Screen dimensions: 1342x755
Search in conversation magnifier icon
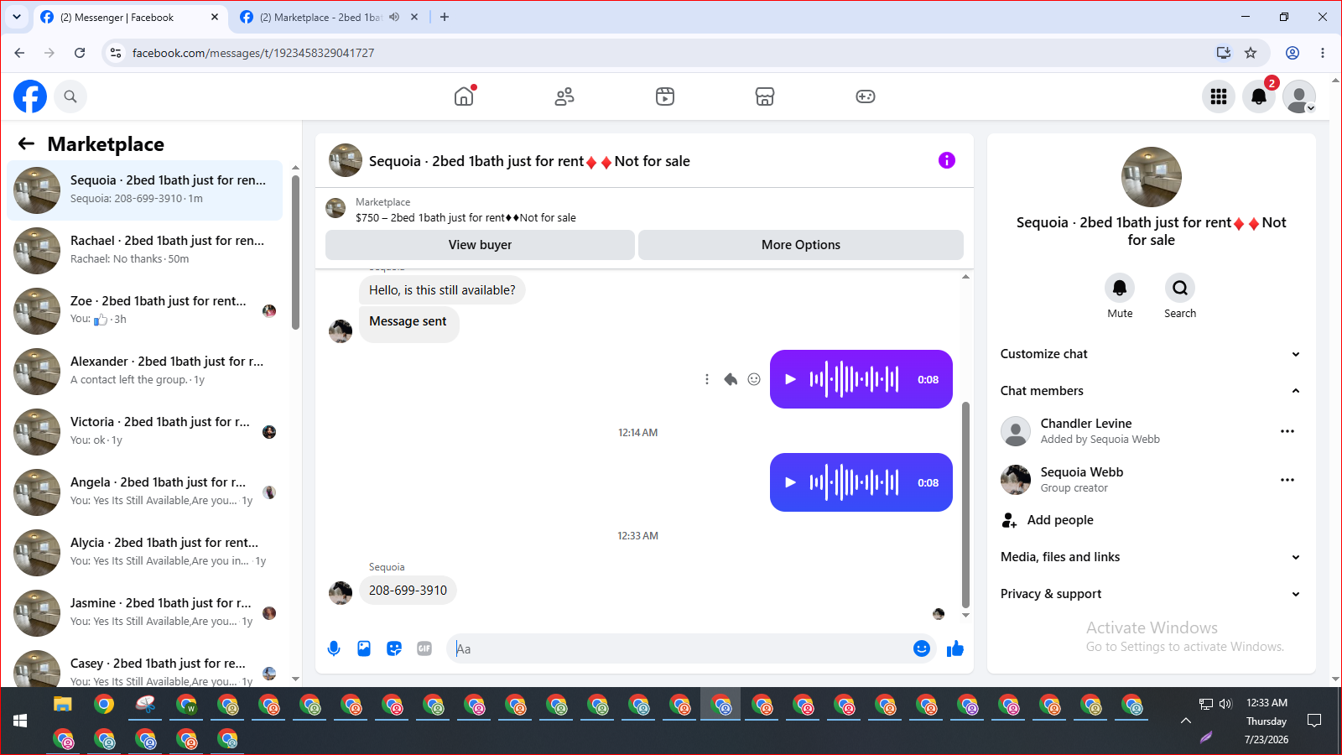pos(1180,288)
